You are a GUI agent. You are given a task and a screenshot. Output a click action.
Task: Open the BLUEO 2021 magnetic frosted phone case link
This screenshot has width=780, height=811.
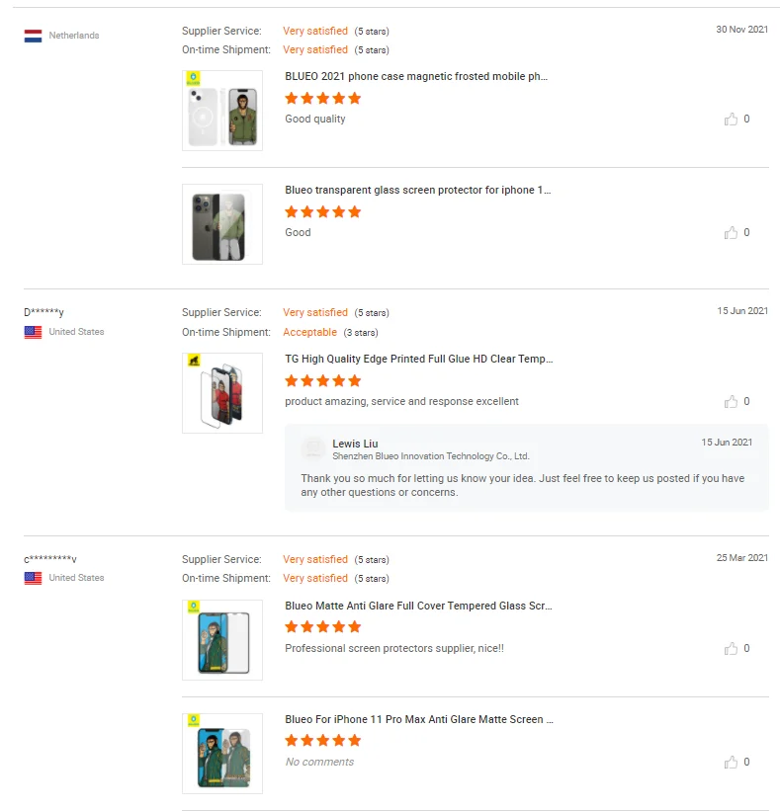pyautogui.click(x=415, y=76)
